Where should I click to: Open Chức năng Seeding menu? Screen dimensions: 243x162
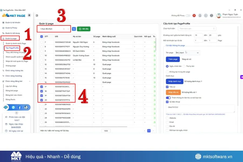(13, 76)
